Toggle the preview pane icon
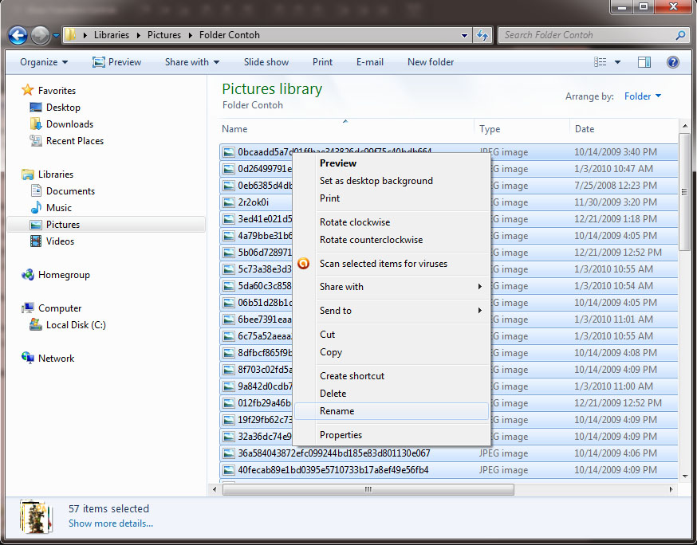The height and width of the screenshot is (545, 697). [644, 62]
